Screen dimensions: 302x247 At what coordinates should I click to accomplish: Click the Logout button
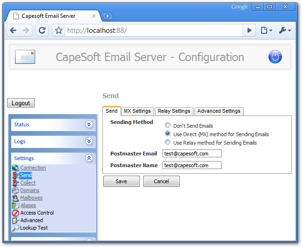click(21, 103)
